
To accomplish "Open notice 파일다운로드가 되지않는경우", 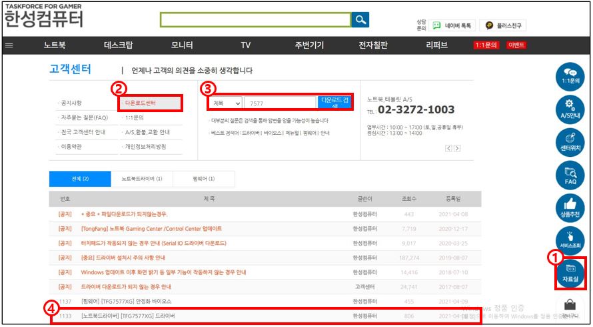I will tap(125, 214).
